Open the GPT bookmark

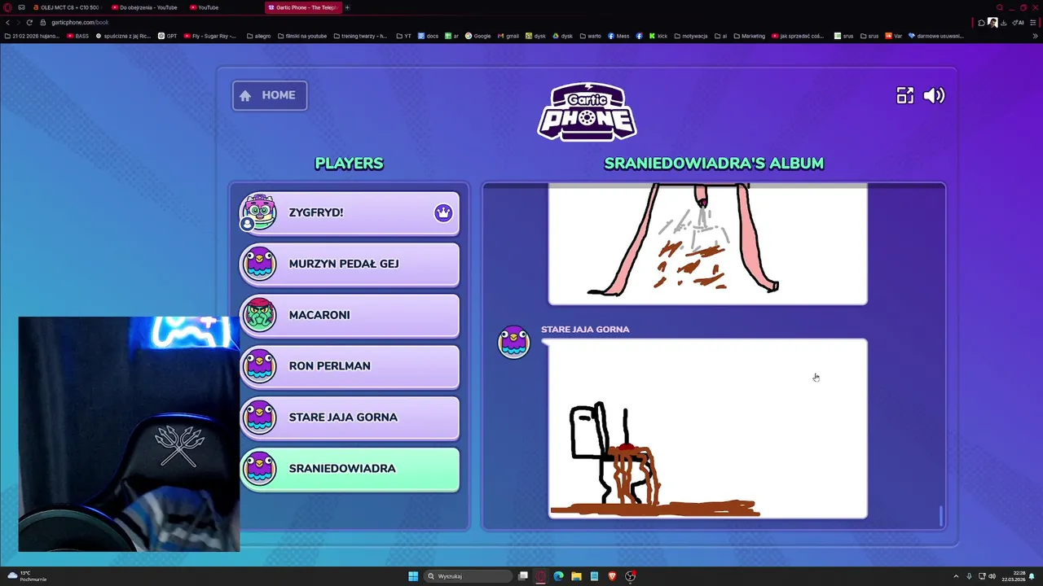pyautogui.click(x=168, y=36)
